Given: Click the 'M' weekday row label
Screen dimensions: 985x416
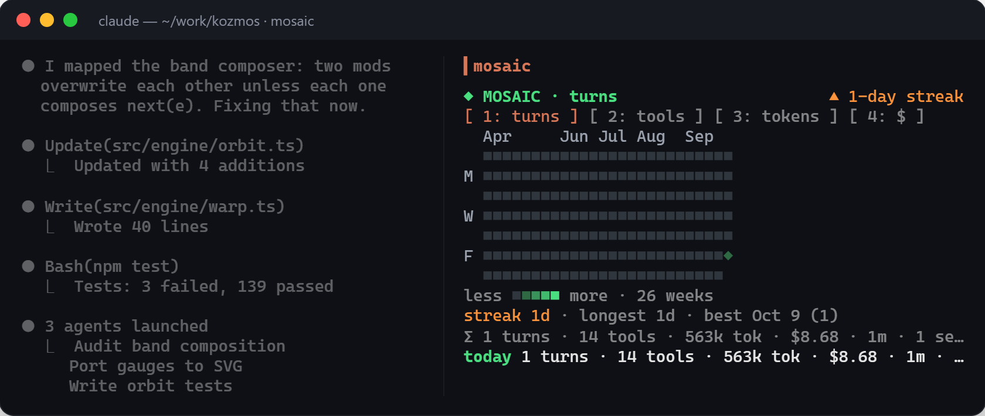Looking at the screenshot, I should coord(468,176).
